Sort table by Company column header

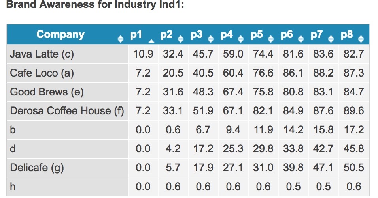(x=60, y=34)
